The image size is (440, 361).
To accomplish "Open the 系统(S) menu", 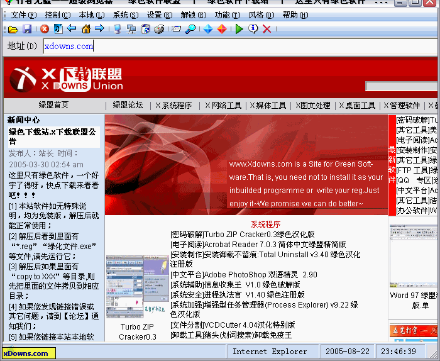I will 126,15.
